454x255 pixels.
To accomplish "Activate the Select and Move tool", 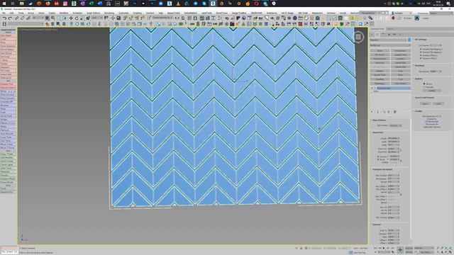I will coord(71,18).
